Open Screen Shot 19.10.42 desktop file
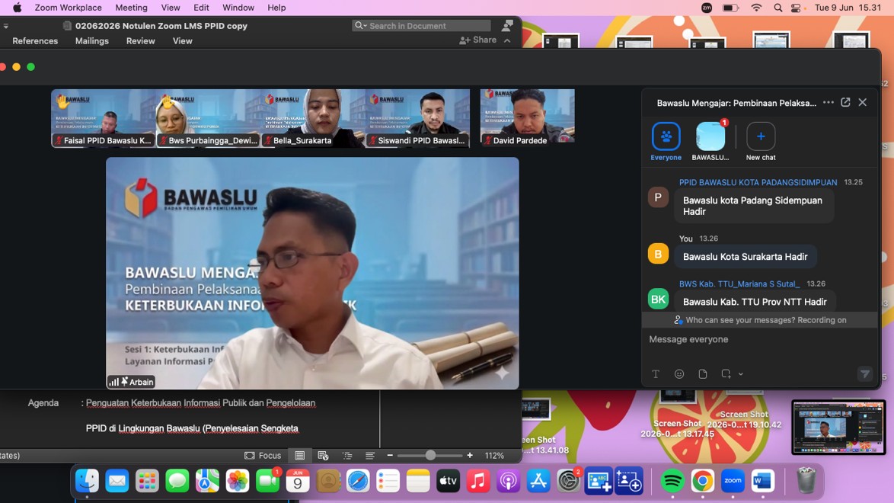The image size is (894, 503). (744, 419)
